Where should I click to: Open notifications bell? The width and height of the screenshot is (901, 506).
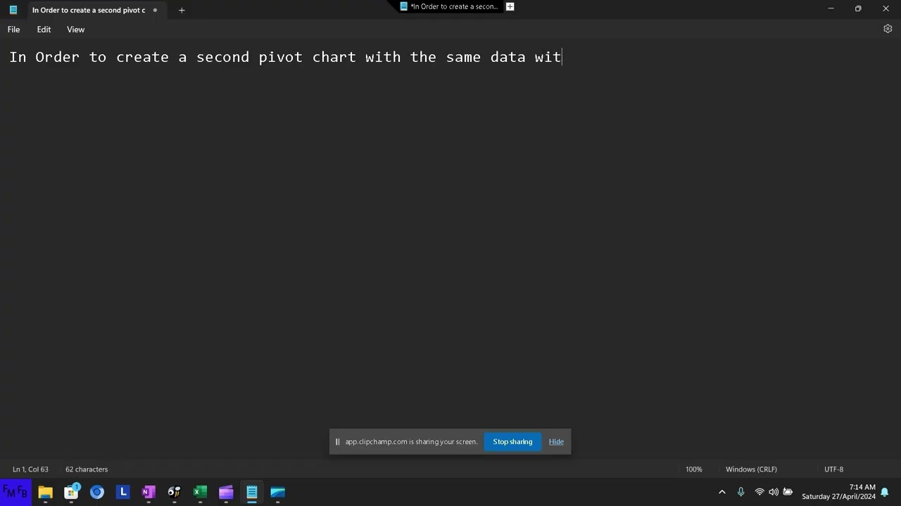885,492
